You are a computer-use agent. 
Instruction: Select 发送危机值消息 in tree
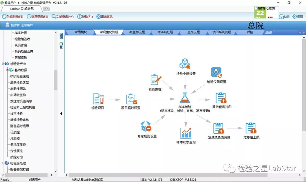[x=21, y=101]
